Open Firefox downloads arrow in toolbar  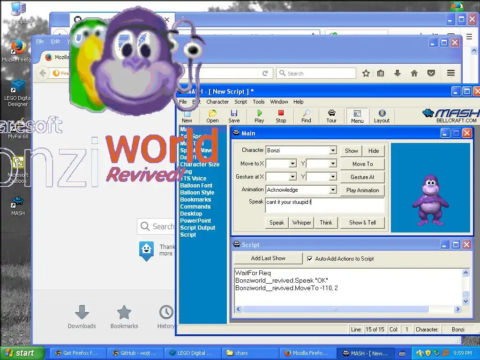[x=397, y=73]
